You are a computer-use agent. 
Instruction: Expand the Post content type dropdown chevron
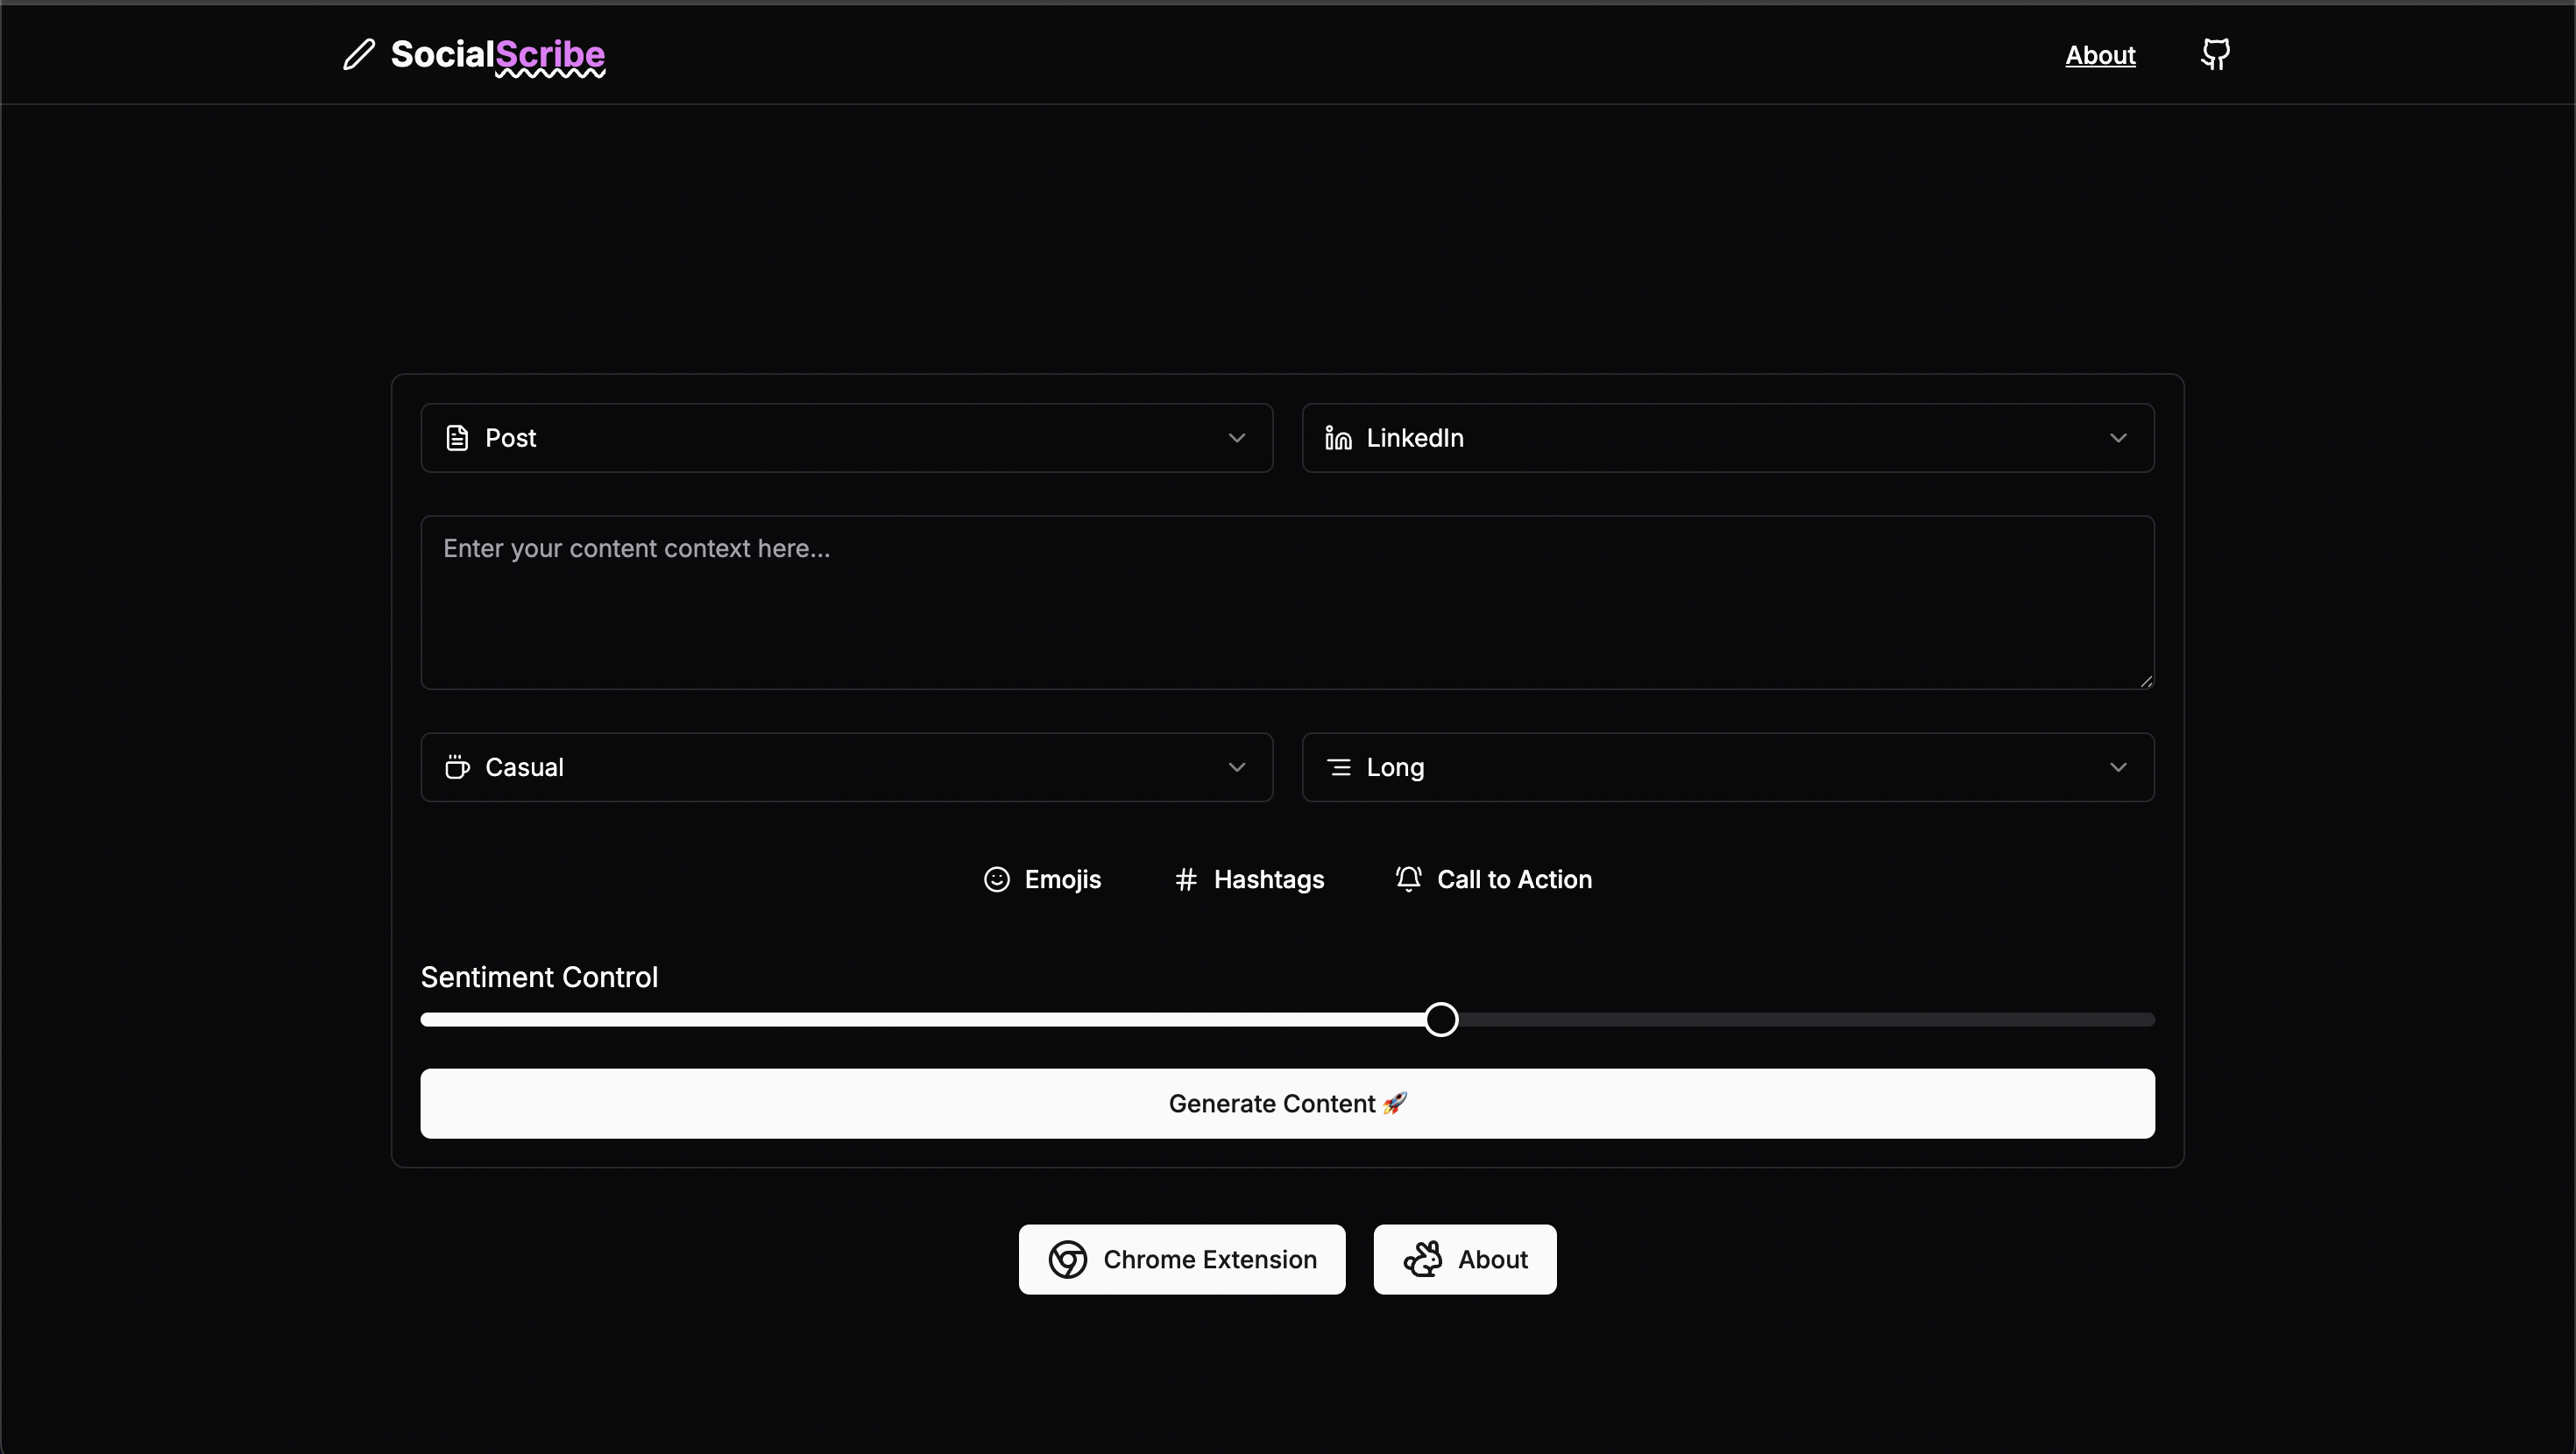1236,438
